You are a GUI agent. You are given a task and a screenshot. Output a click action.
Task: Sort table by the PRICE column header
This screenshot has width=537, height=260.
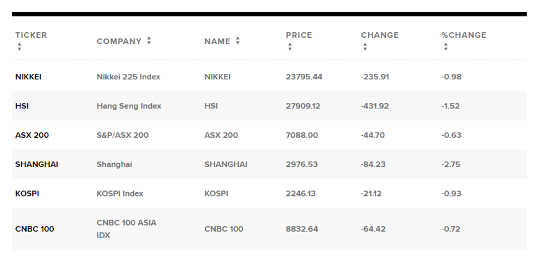[299, 35]
